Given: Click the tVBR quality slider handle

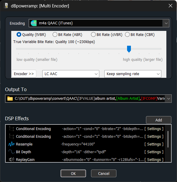Looking at the screenshot, I should click(x=129, y=49).
